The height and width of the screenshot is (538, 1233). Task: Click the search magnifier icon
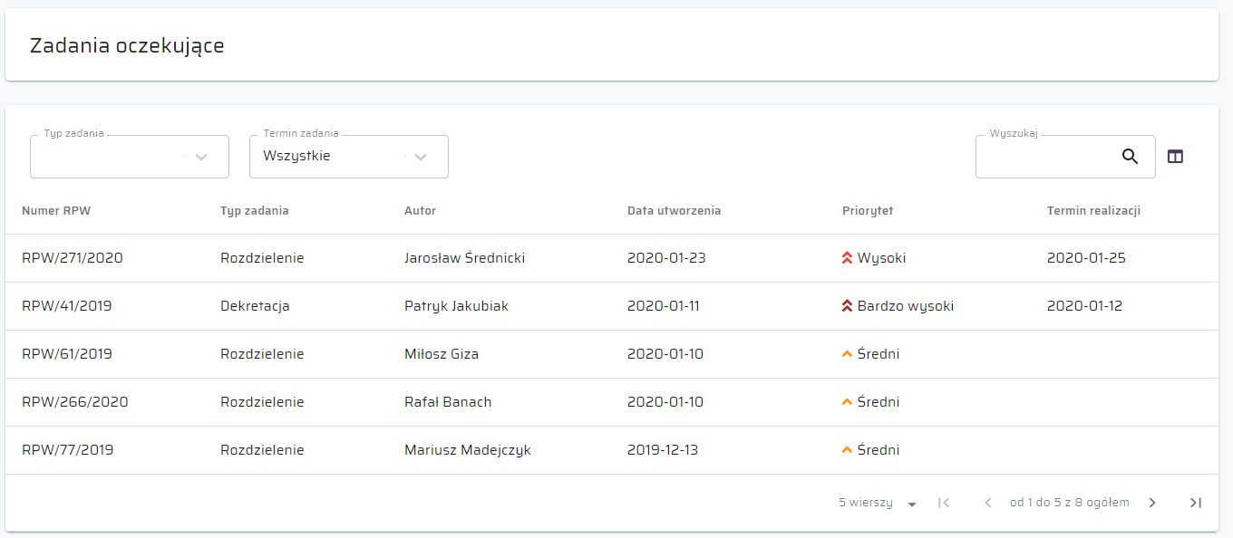(x=1130, y=156)
